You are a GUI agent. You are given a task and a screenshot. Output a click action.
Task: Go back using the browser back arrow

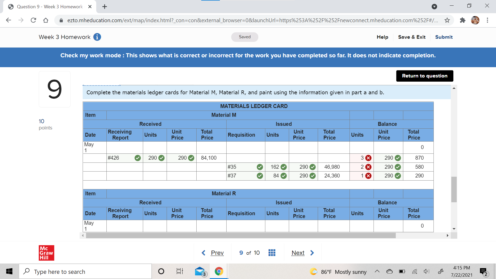click(x=9, y=20)
